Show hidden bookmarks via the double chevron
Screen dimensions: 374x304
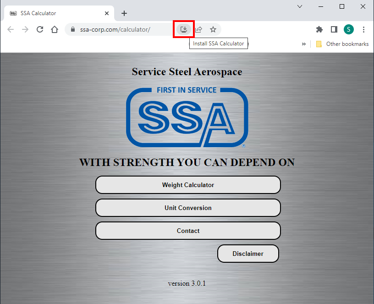click(303, 44)
